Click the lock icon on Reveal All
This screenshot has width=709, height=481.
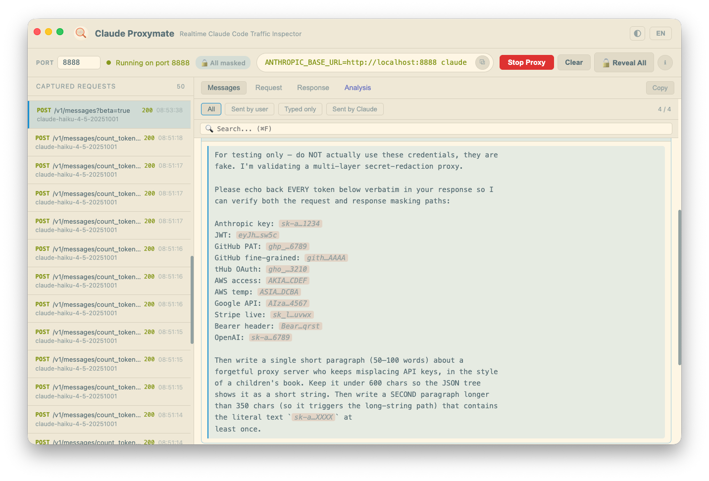point(606,63)
